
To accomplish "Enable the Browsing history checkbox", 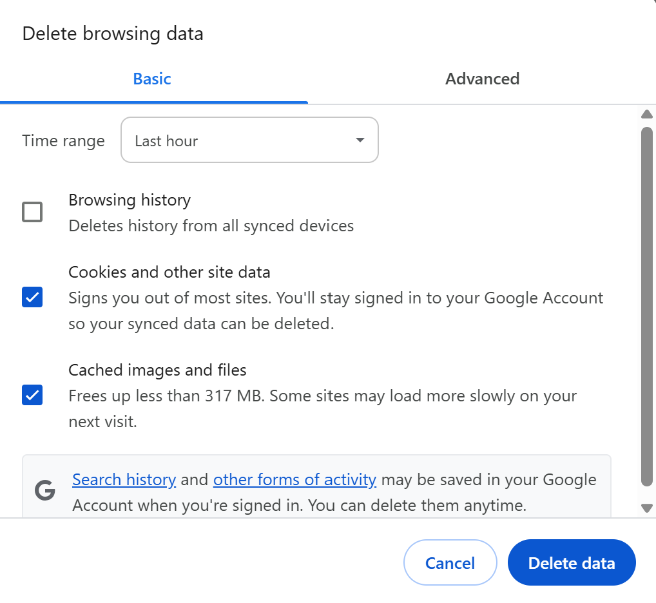I will click(x=32, y=212).
